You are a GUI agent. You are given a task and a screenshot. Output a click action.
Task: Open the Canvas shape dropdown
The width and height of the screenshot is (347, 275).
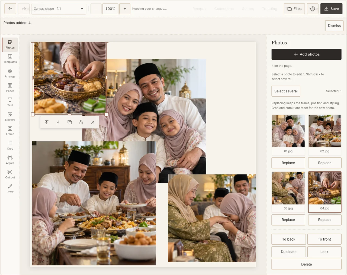(59, 9)
